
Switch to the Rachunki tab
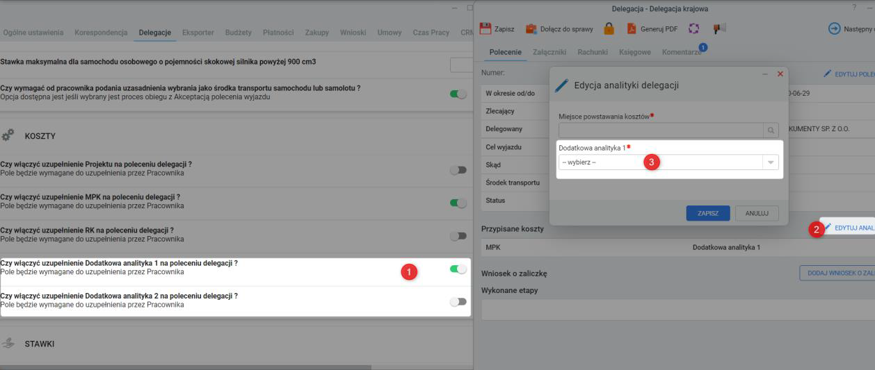[593, 52]
